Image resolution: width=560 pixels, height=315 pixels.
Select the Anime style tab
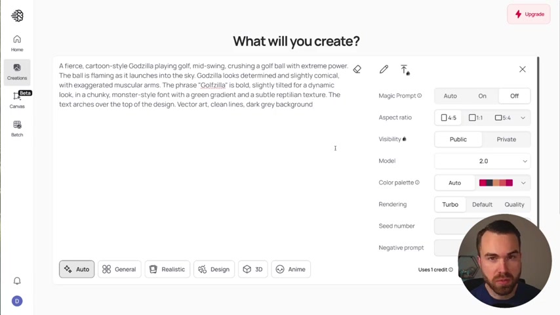click(290, 269)
